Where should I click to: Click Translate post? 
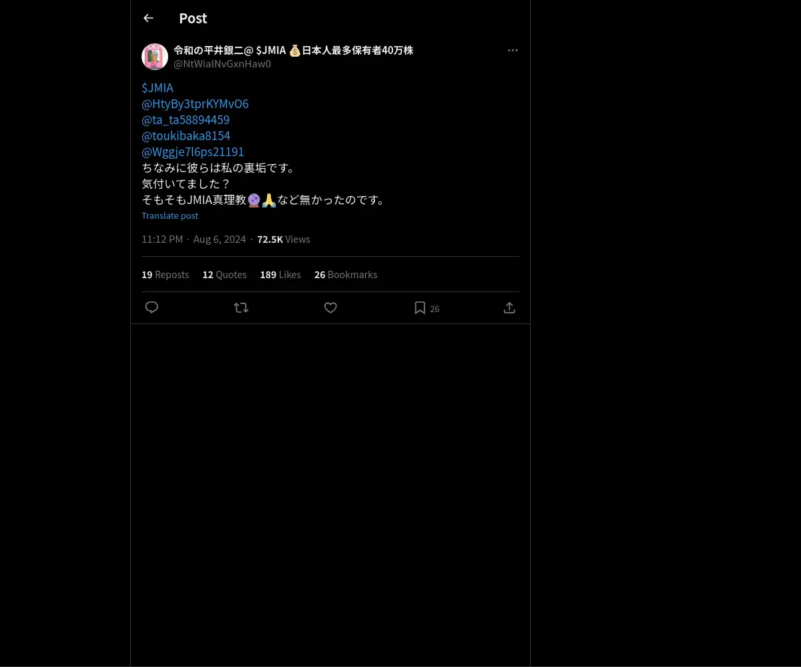170,215
